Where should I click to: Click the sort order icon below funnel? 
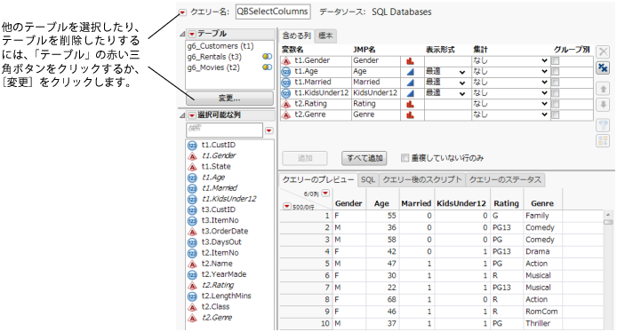(603, 140)
